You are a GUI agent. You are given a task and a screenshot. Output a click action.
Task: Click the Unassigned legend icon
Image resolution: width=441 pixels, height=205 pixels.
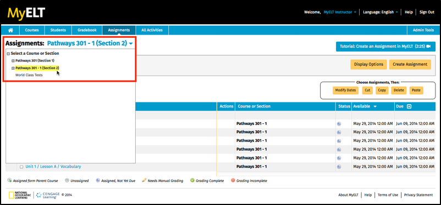67,180
